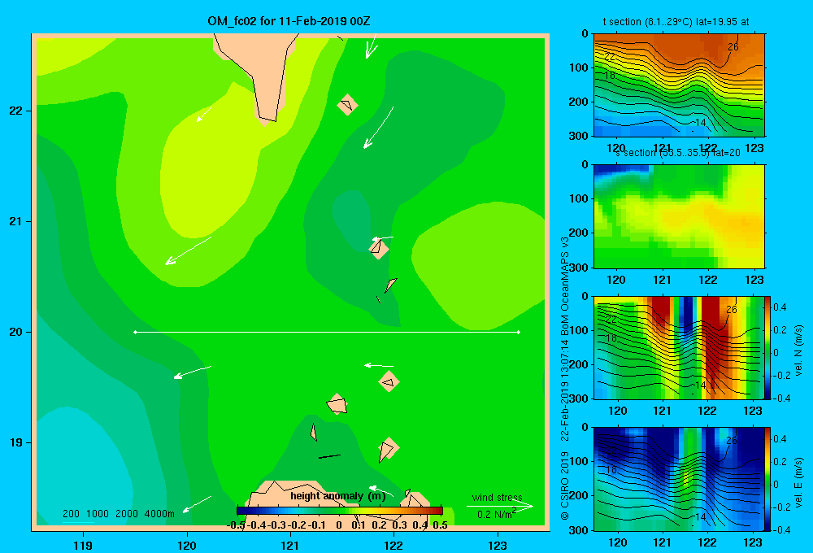Click the '0.2 N/m2' wind stress value
Viewport: 813px width, 553px height.
tap(497, 514)
